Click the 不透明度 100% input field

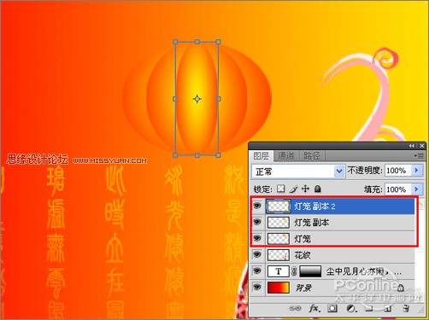398,171
